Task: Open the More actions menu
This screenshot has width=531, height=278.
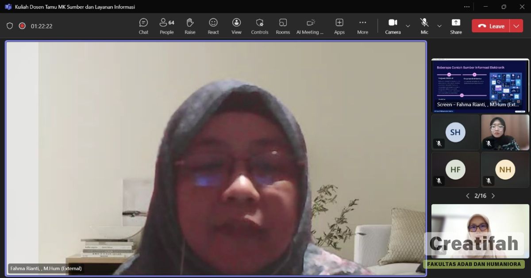Action: tap(362, 26)
